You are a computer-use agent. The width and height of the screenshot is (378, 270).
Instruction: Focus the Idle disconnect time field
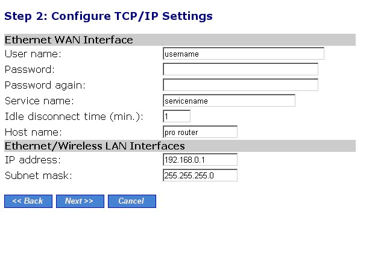(177, 116)
